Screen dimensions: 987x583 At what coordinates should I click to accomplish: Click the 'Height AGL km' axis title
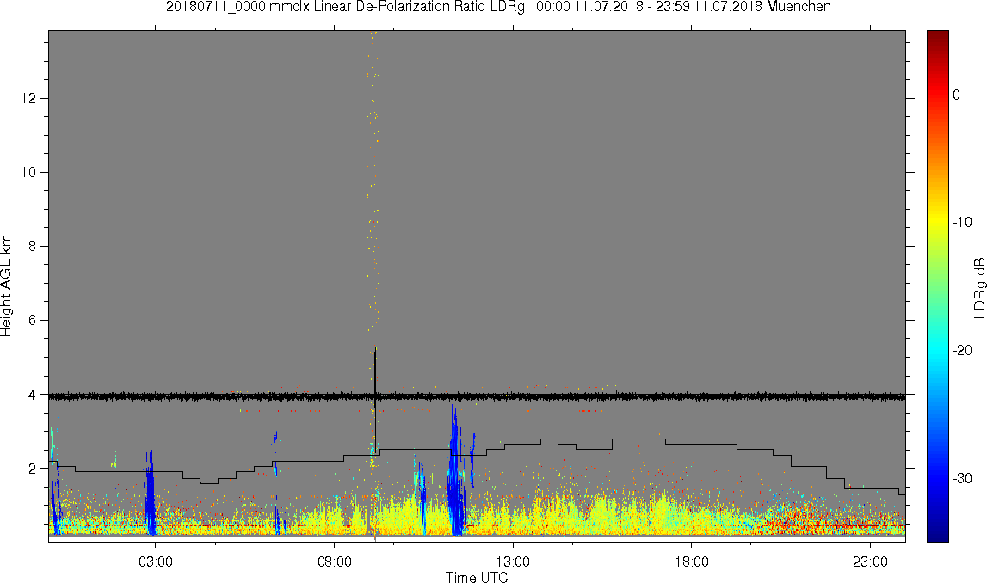[x=6, y=286]
